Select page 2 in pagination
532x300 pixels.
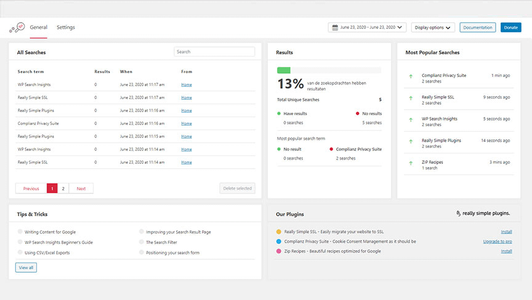63,189
